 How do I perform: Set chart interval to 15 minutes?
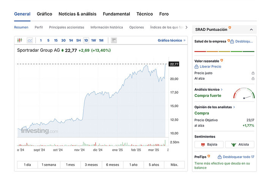pos(56,40)
